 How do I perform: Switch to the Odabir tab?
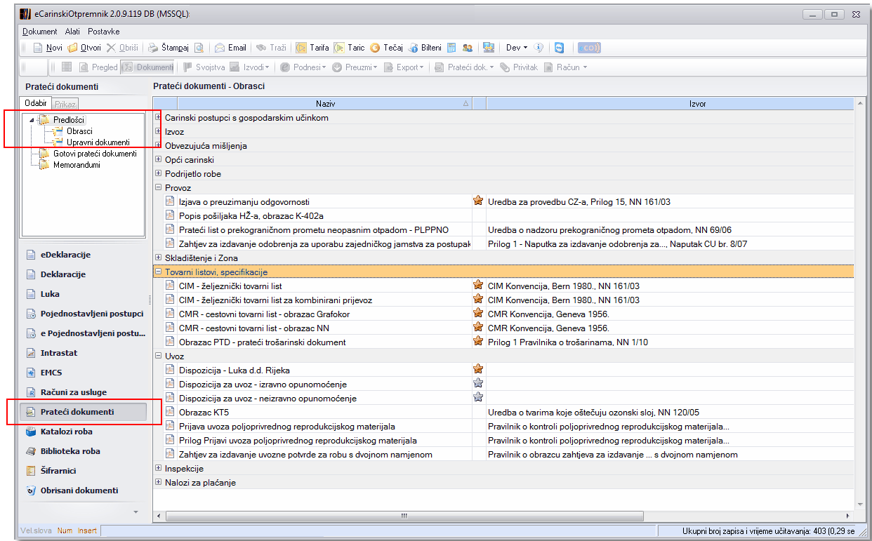tap(35, 103)
